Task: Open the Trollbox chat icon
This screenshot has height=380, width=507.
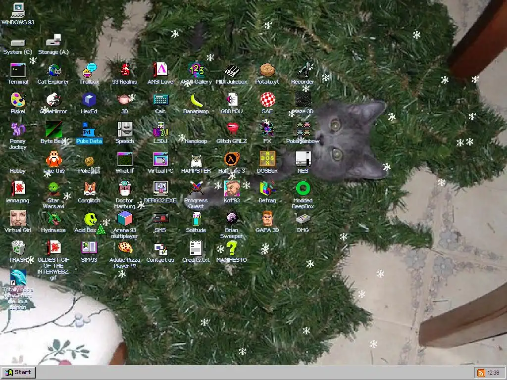Action: tap(89, 70)
